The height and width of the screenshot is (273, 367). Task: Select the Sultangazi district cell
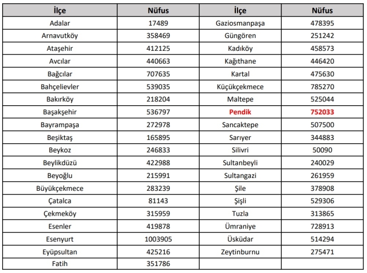tap(240, 176)
